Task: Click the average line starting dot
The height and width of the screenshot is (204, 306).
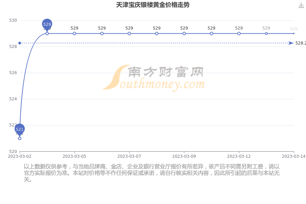Action: click(20, 43)
